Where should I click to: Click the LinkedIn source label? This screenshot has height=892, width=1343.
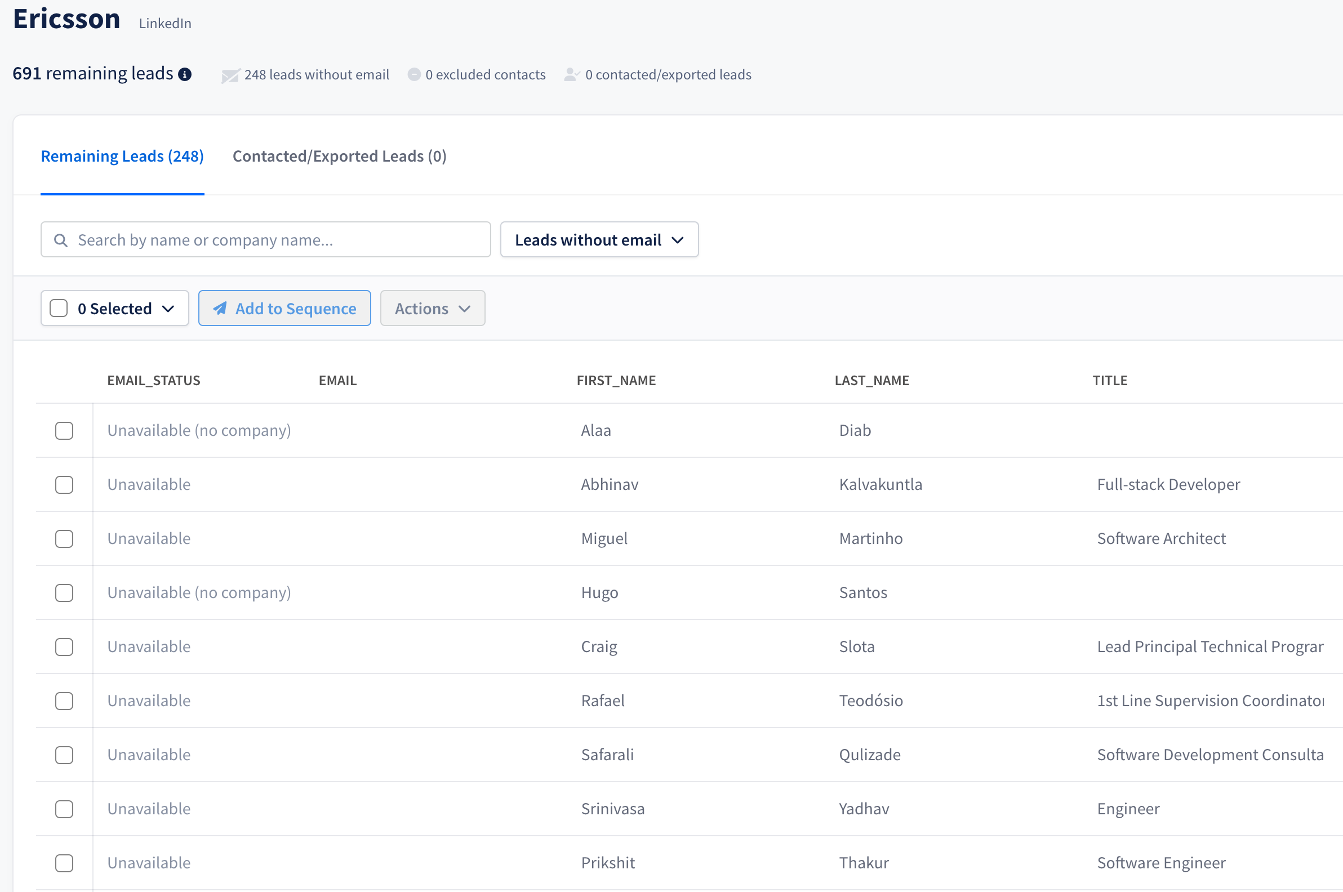(x=165, y=23)
